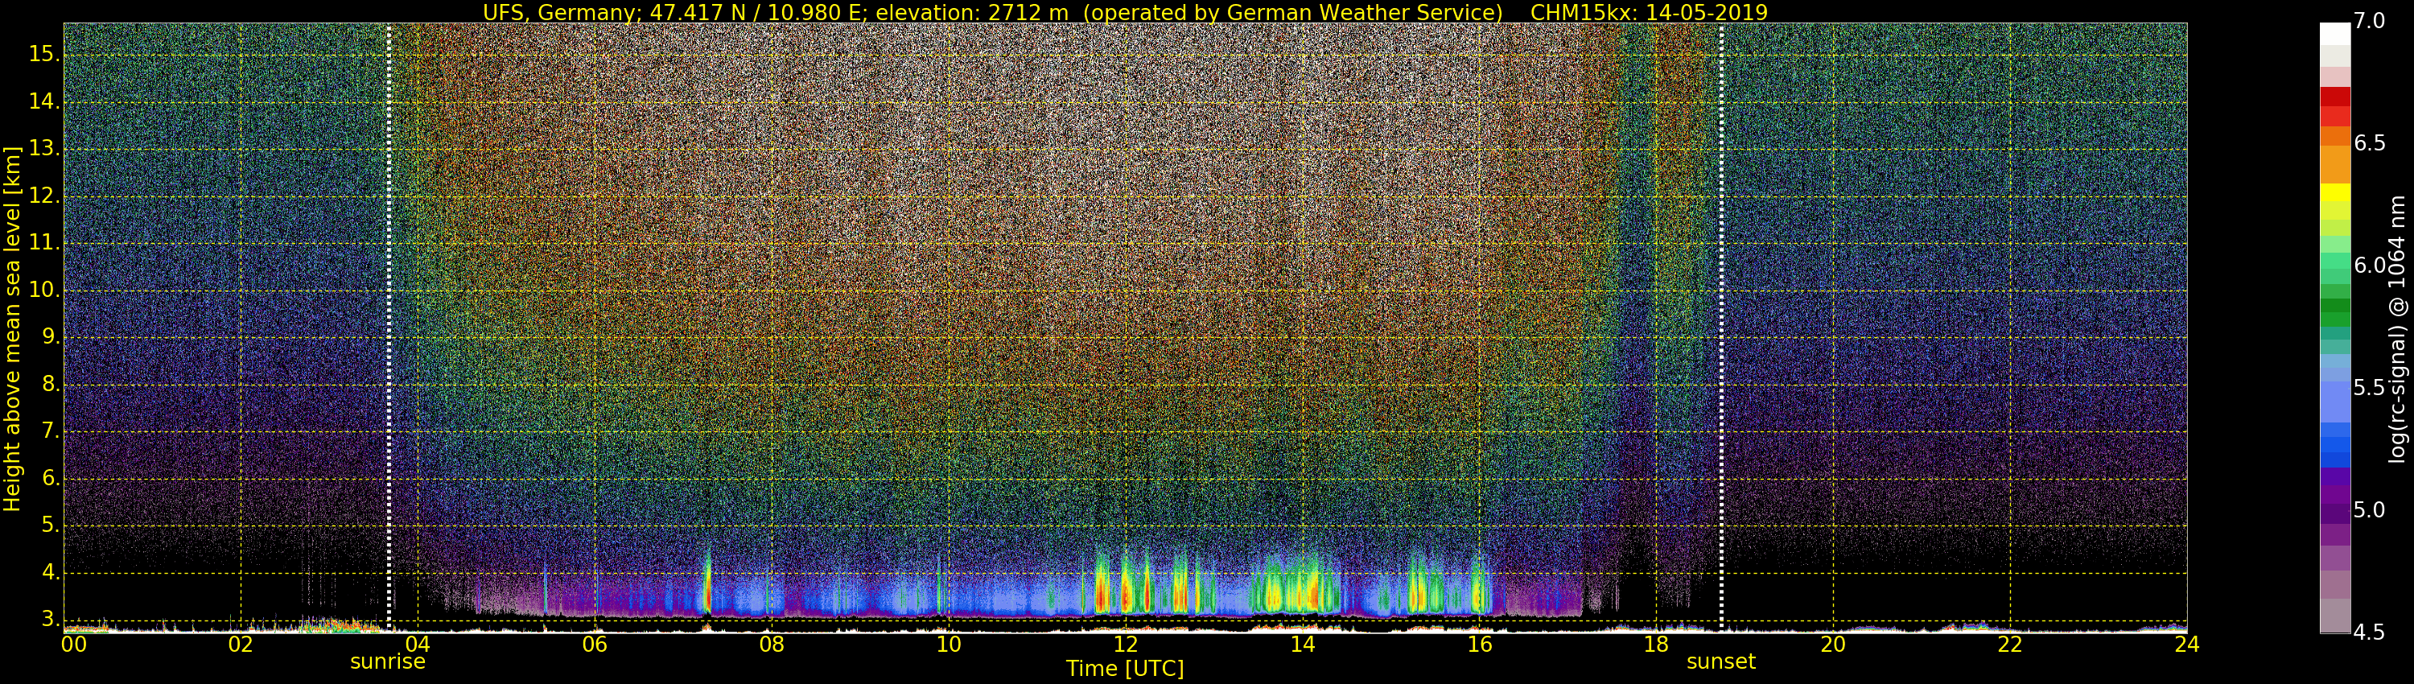Click the 'Height above mean sea level [km]' label
2414x684 pixels.
[x=12, y=329]
